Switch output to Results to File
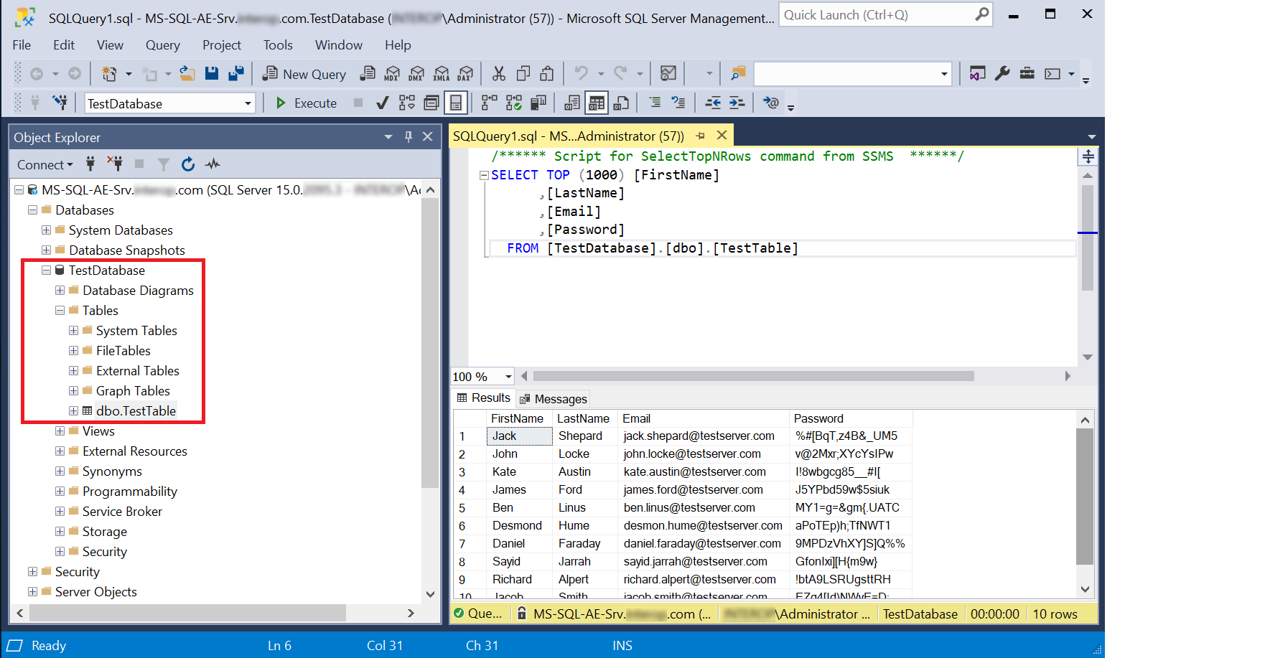Viewport: 1265px width, 658px height. pos(621,103)
